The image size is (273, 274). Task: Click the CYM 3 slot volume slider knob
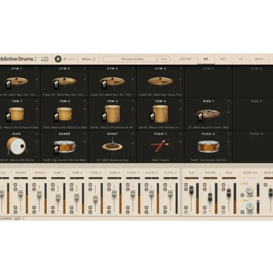coord(133,79)
